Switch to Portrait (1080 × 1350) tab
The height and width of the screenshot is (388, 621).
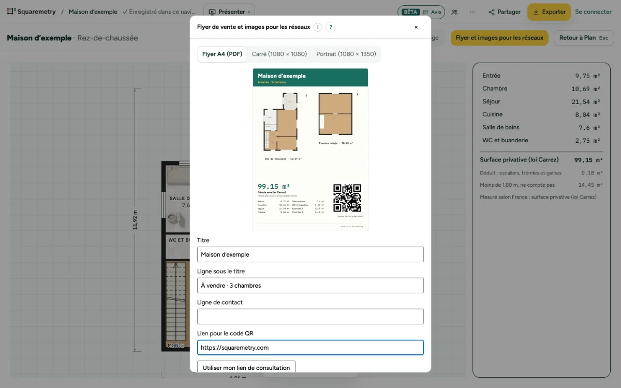coord(346,54)
